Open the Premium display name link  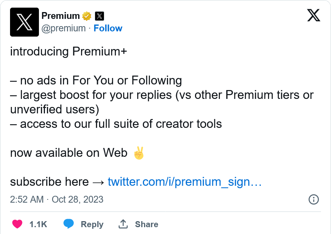coord(61,16)
